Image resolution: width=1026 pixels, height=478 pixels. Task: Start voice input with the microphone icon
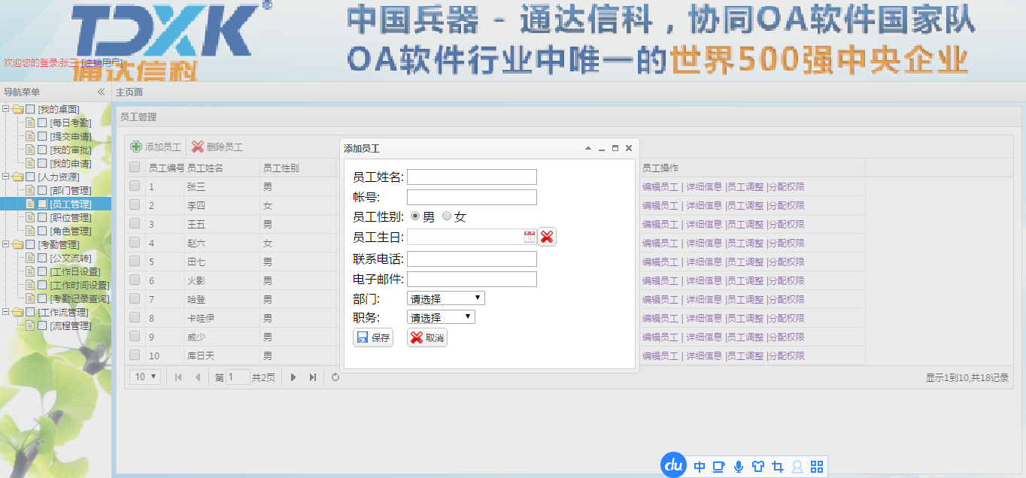coord(739,467)
